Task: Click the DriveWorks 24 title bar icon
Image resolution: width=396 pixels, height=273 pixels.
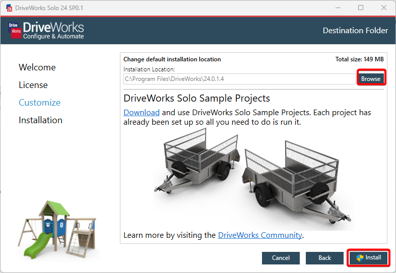Action: point(9,8)
